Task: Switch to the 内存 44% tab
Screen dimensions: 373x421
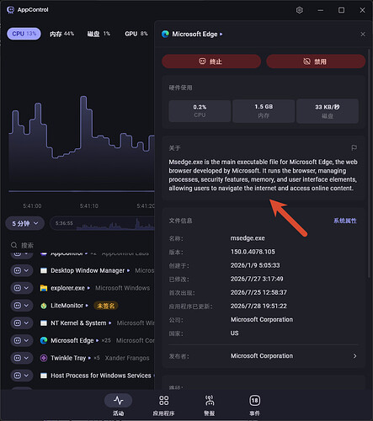Action: [x=61, y=34]
